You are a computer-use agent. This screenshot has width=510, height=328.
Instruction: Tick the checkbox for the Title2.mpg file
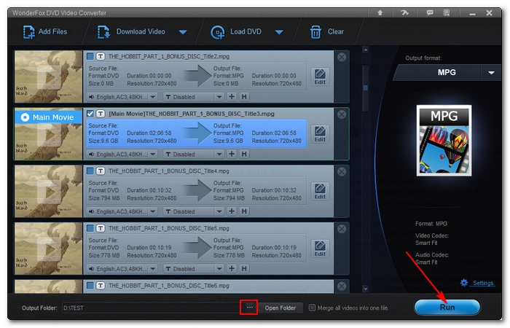point(90,56)
